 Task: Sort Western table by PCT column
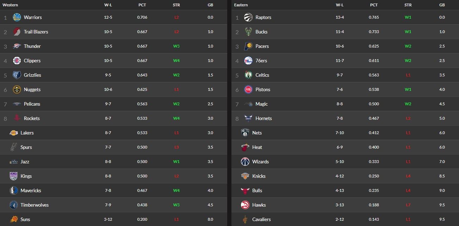(x=142, y=5)
